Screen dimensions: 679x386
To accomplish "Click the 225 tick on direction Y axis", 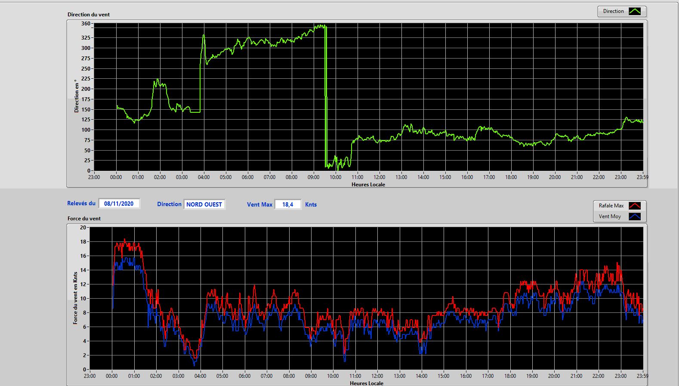I will pyautogui.click(x=86, y=79).
